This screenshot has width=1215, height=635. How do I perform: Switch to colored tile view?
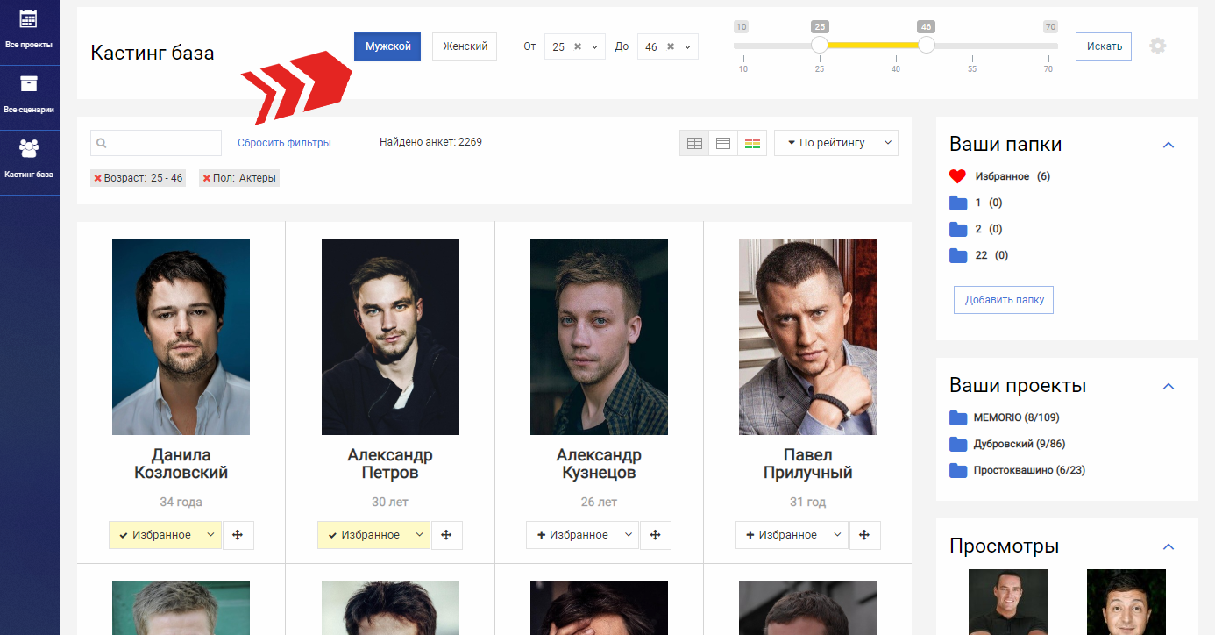[x=752, y=143]
